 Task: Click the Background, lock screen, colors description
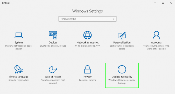click(122, 47)
